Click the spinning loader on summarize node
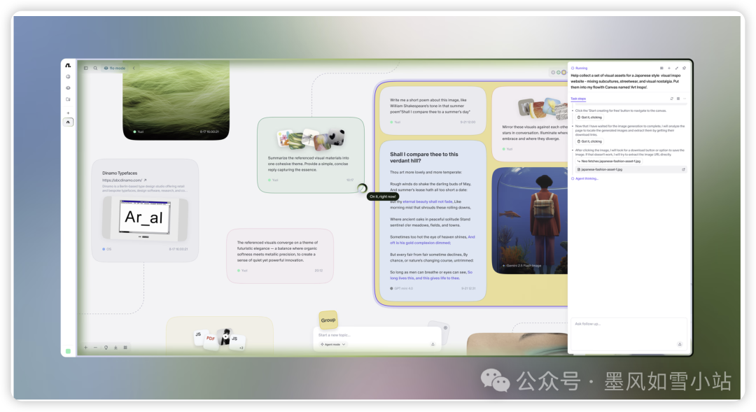The image size is (756, 412). pyautogui.click(x=362, y=188)
